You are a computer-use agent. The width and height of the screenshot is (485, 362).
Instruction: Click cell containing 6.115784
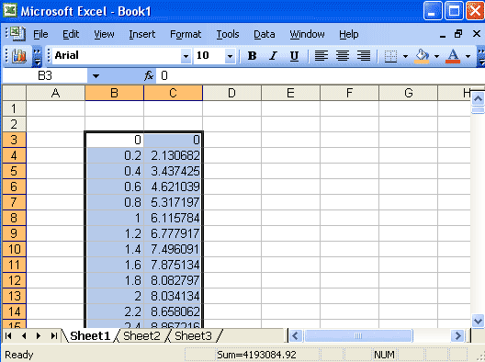click(x=174, y=218)
